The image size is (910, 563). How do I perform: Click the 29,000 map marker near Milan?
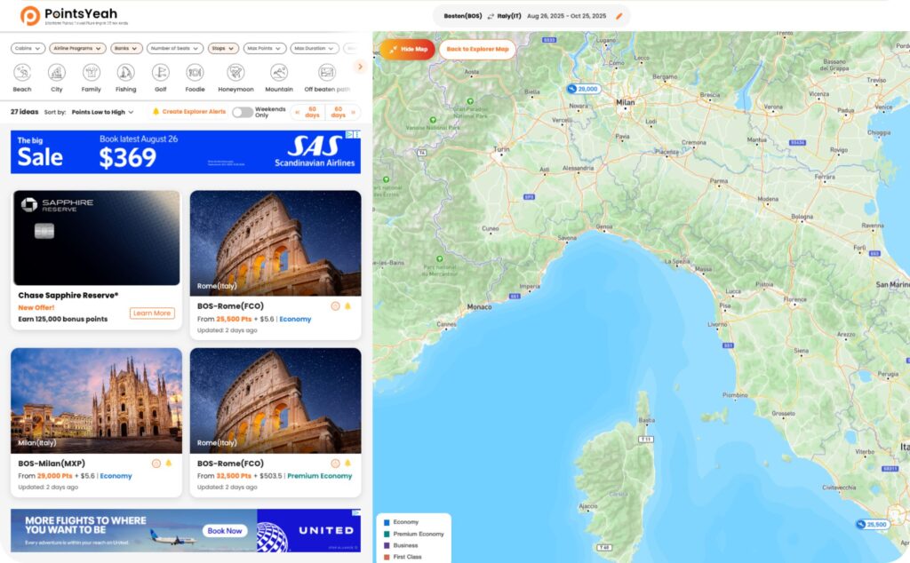click(583, 89)
